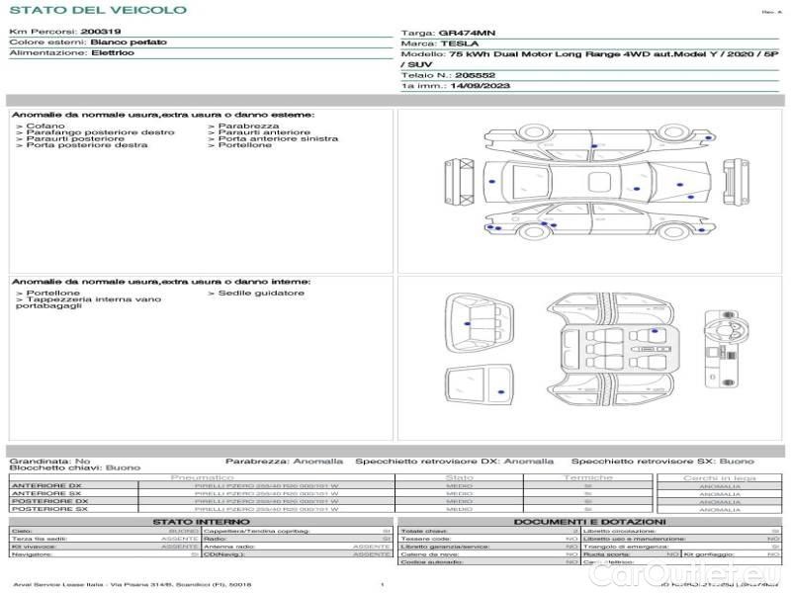The width and height of the screenshot is (791, 593).
Task: Click the Sedile guidatore interior anomaly entry
Action: click(x=259, y=294)
